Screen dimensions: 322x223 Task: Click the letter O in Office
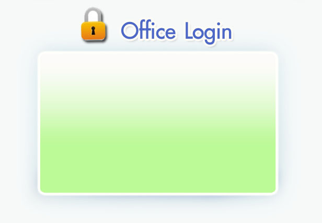coord(130,31)
